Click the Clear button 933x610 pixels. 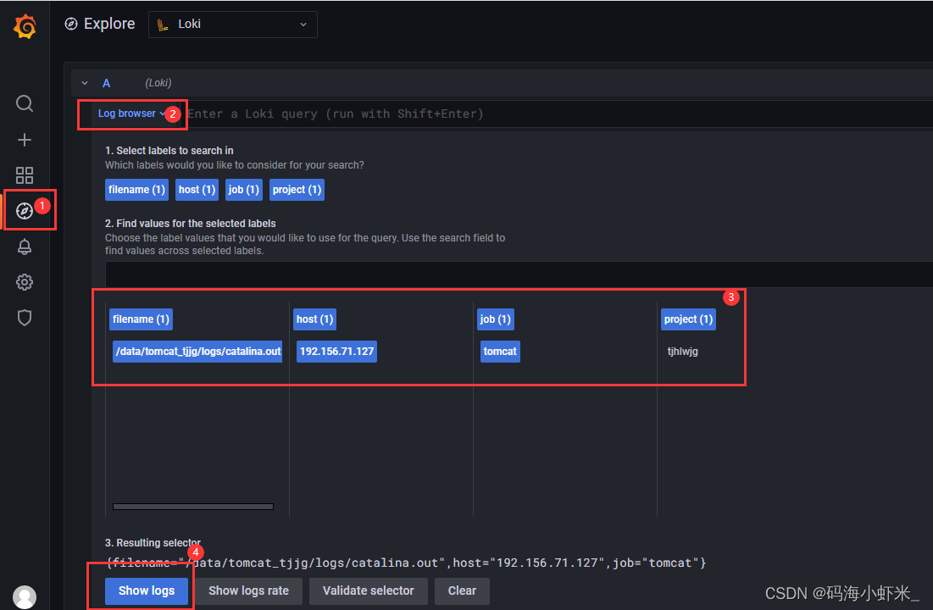[462, 591]
